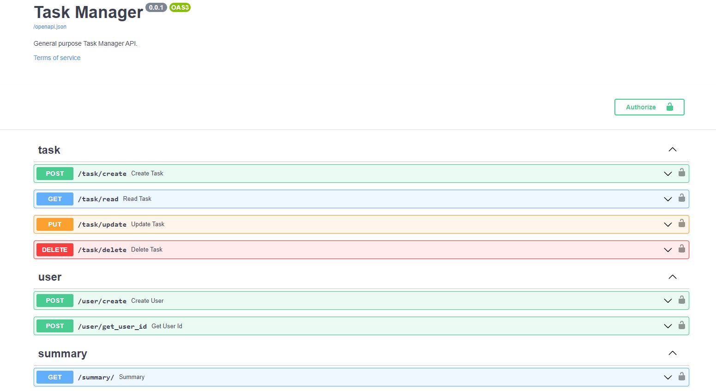Click the lock icon on /task/delete row
This screenshot has height=391, width=716.
[x=681, y=249]
